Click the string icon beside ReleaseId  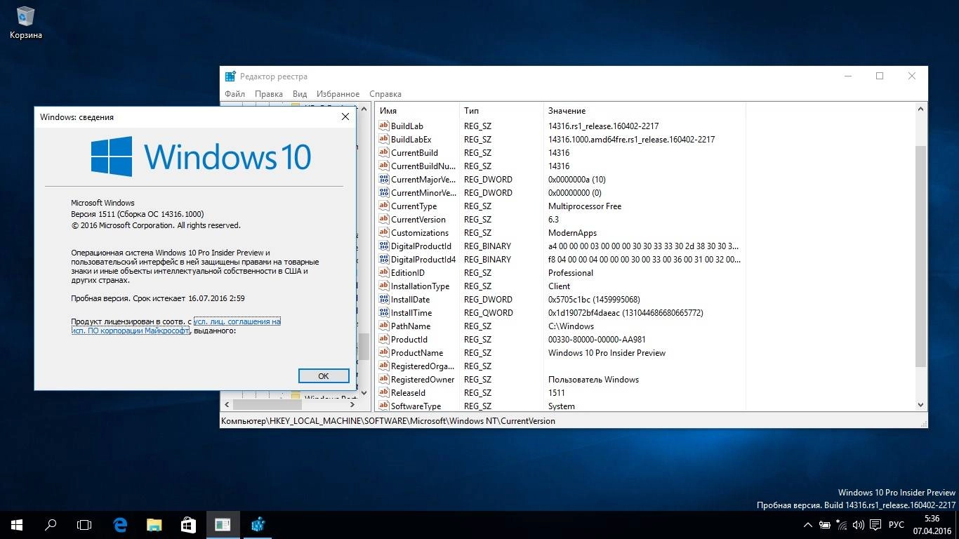point(384,392)
